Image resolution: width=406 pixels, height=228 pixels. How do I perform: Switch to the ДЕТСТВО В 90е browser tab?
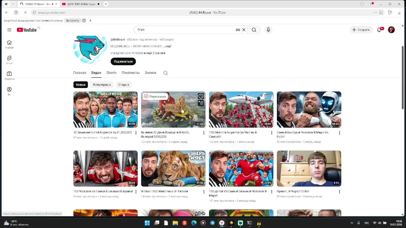[81, 4]
